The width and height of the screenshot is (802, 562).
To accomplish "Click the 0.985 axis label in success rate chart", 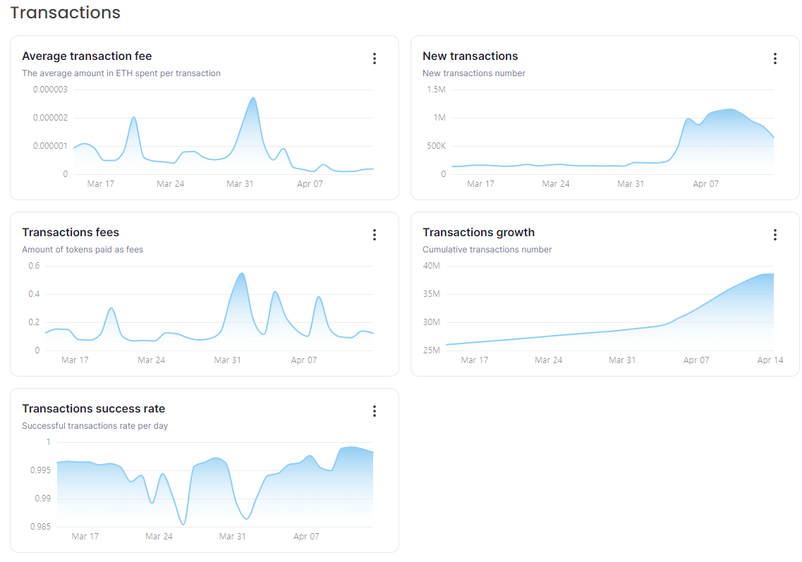I will [x=40, y=527].
